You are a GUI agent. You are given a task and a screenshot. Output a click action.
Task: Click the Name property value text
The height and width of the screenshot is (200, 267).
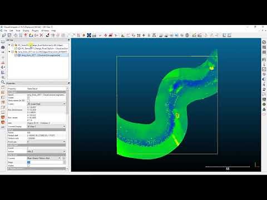pyautogui.click(x=46, y=94)
